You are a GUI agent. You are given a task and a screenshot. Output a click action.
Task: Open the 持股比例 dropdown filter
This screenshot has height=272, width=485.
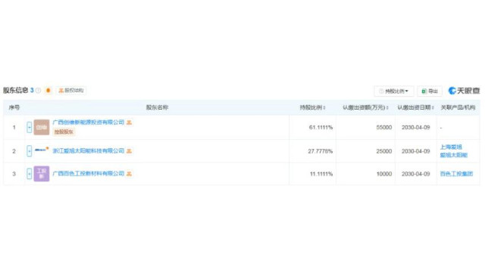click(394, 91)
